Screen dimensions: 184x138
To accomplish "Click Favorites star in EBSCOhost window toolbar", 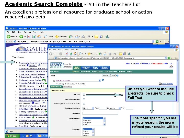I will click(89, 54).
